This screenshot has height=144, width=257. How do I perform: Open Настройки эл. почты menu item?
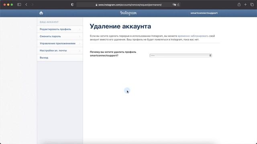[60, 50]
